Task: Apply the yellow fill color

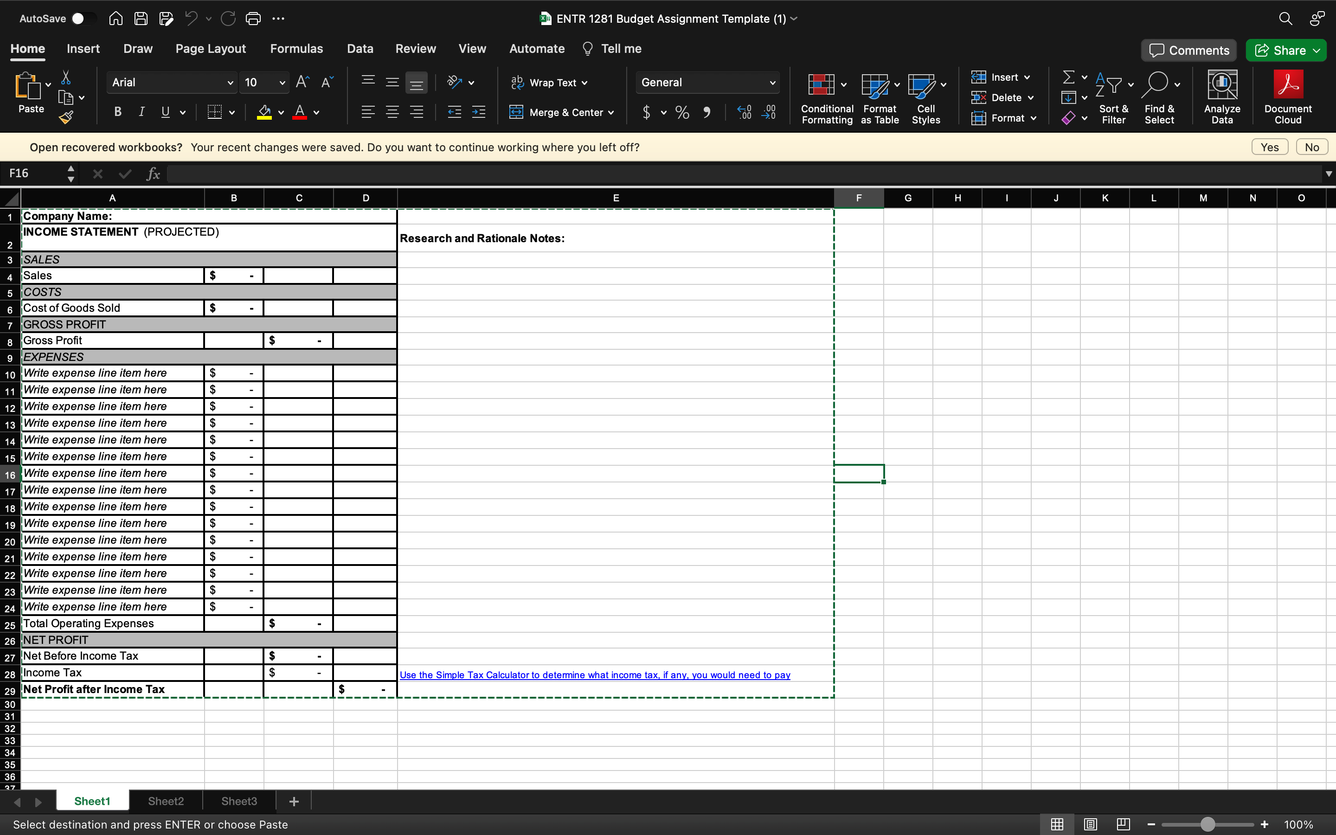Action: (x=264, y=113)
